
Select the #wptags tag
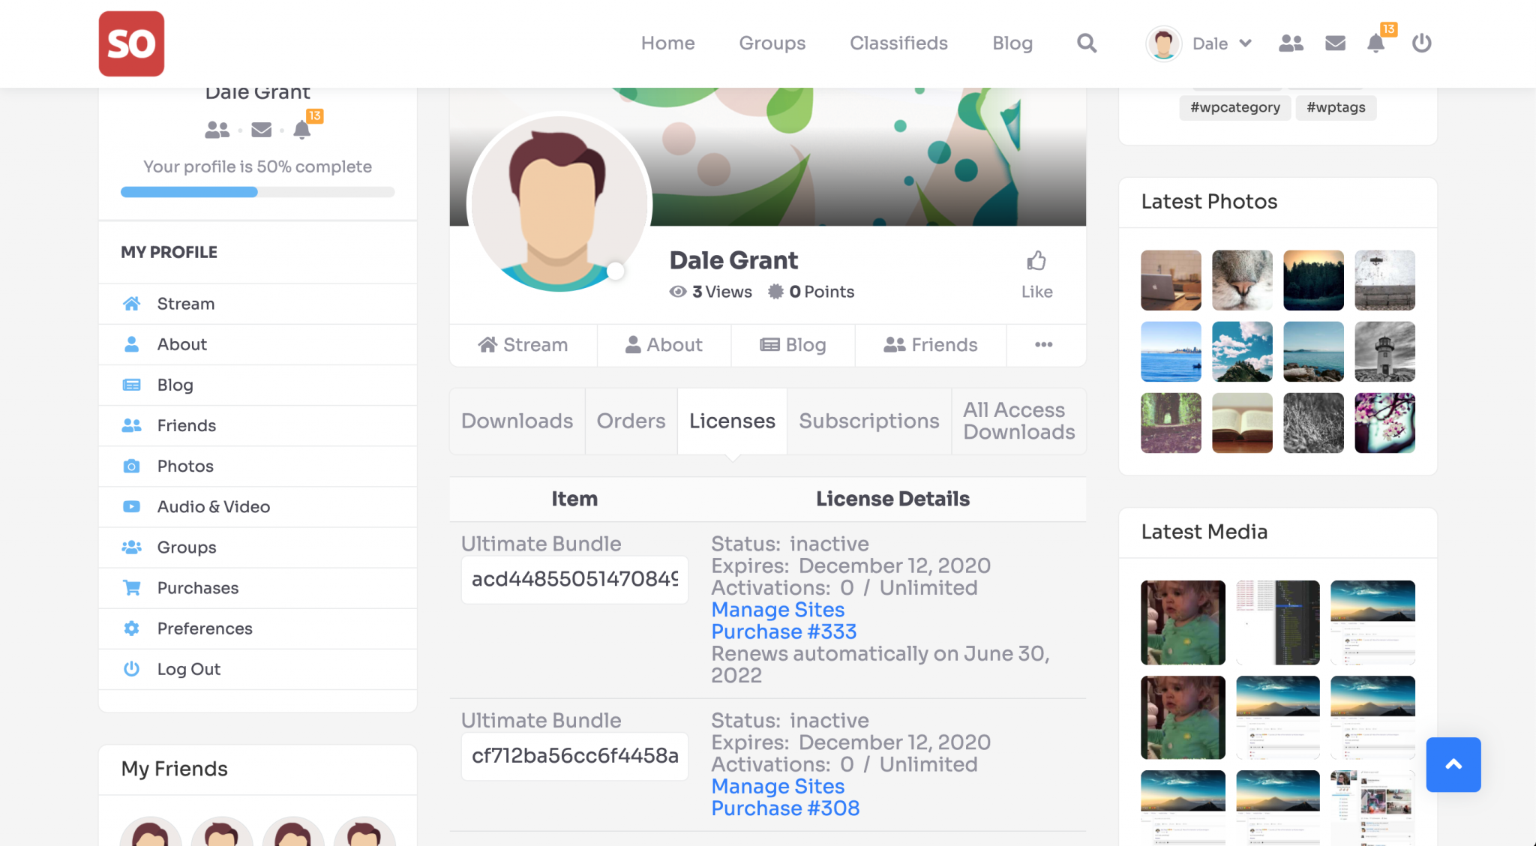tap(1335, 107)
